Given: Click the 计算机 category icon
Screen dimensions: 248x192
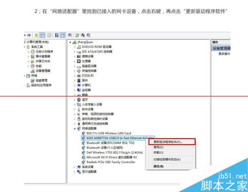Looking at the screenshot, I should tap(79, 85).
